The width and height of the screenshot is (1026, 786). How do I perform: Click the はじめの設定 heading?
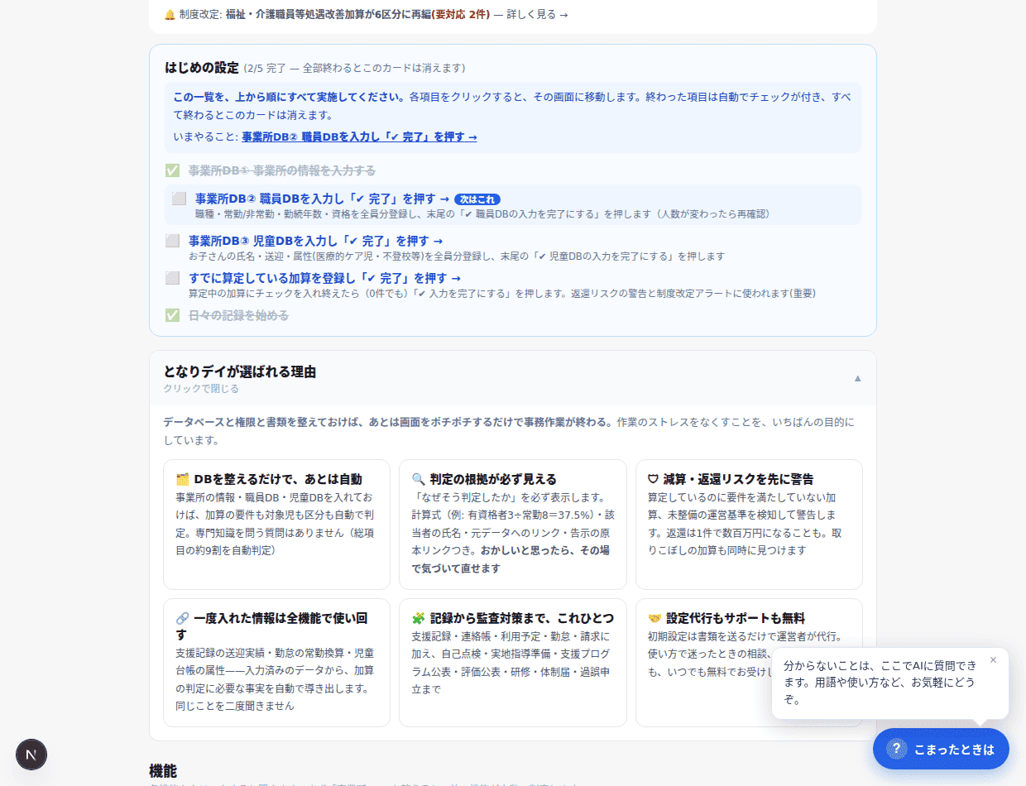(x=201, y=68)
